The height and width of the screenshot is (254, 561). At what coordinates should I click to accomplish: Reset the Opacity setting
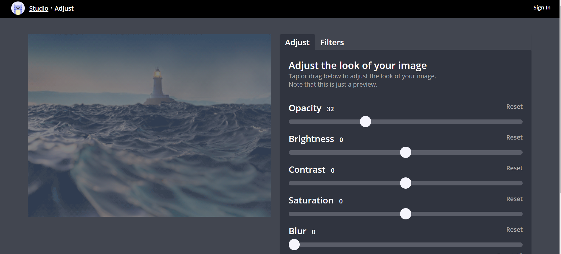[514, 107]
